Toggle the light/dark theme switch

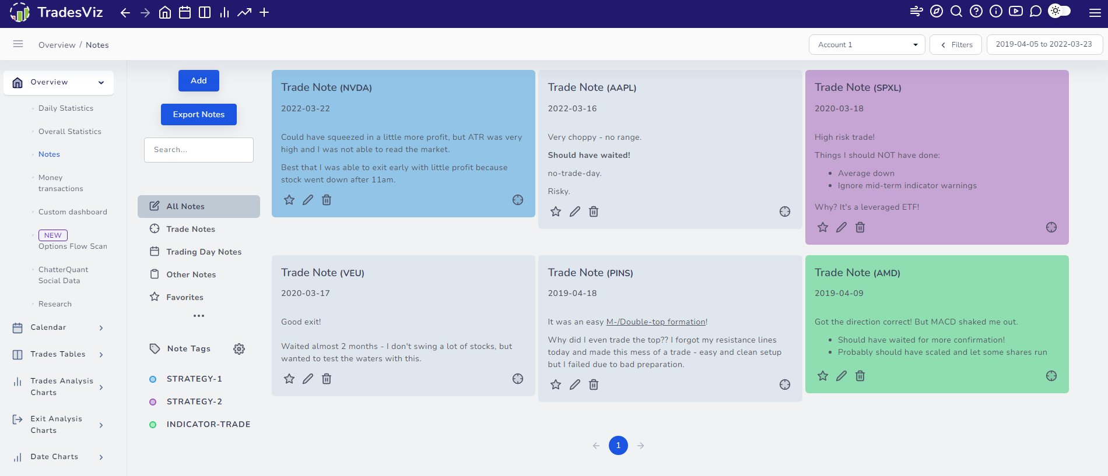point(1060,11)
